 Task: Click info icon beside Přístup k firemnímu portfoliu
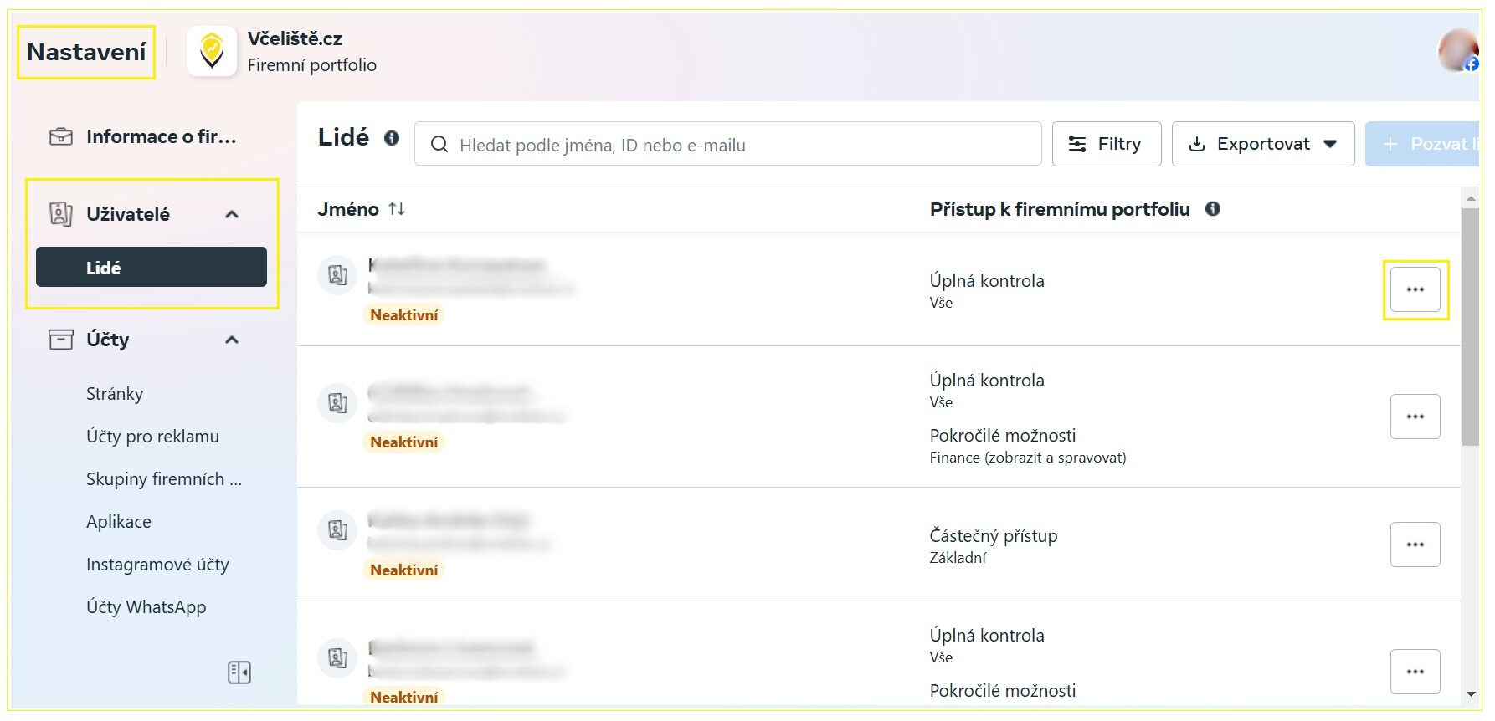pos(1213,209)
